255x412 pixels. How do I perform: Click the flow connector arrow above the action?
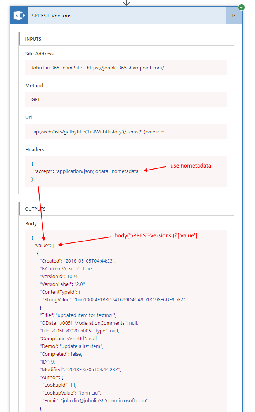click(126, 3)
